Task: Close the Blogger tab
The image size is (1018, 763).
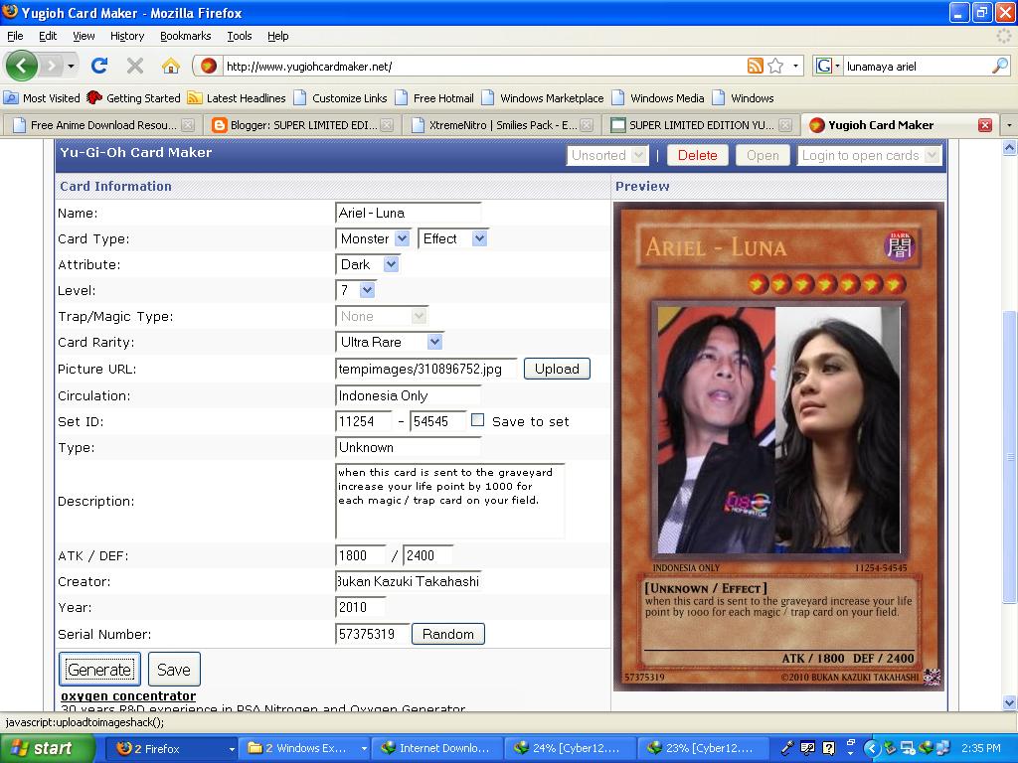Action: pos(387,125)
